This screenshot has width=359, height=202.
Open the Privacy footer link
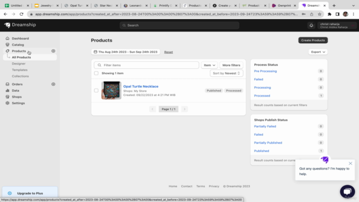coord(214,186)
